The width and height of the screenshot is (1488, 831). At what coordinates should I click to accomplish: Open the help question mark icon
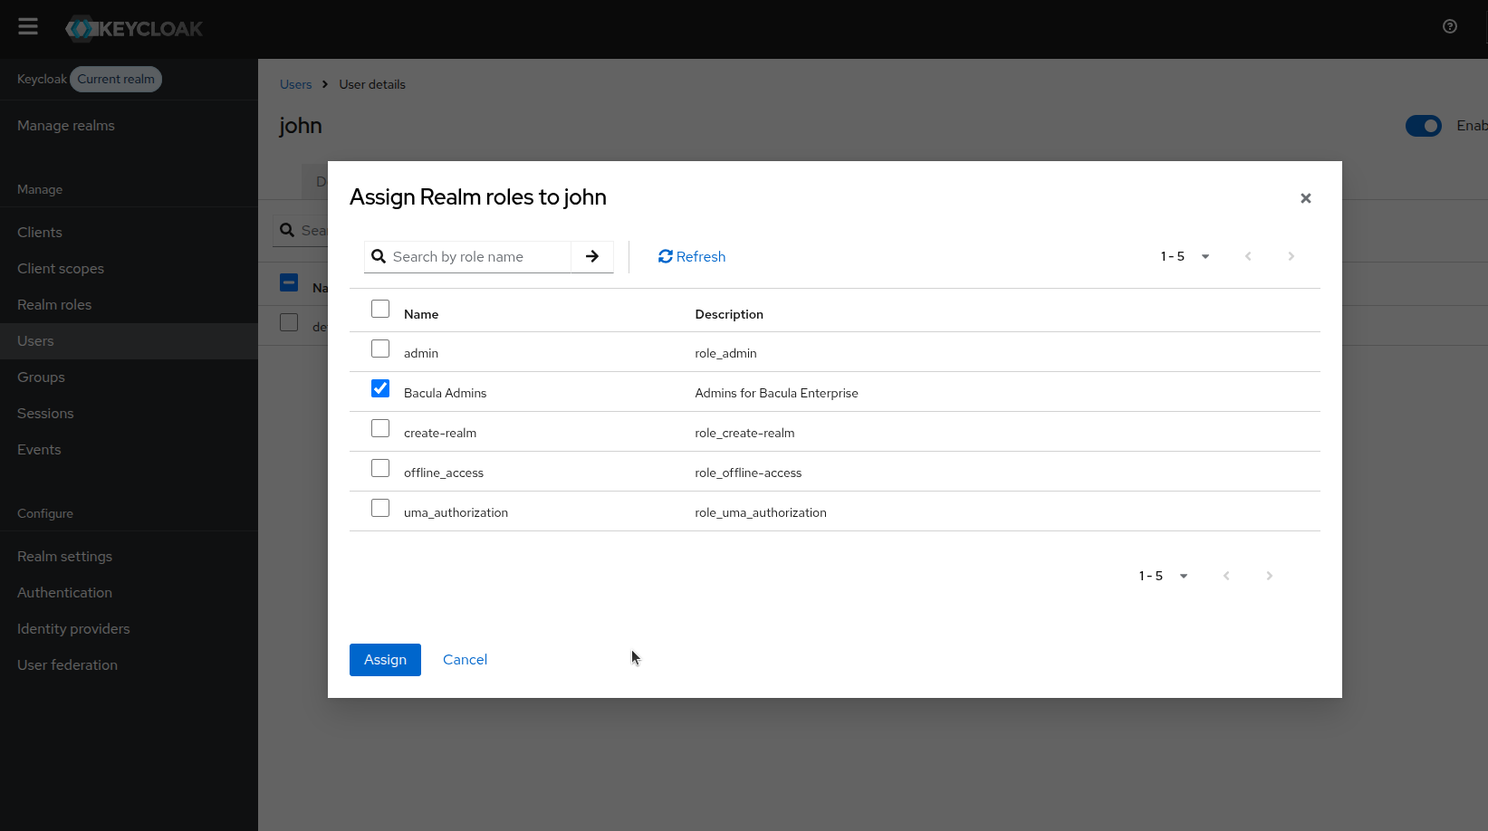pos(1449,27)
